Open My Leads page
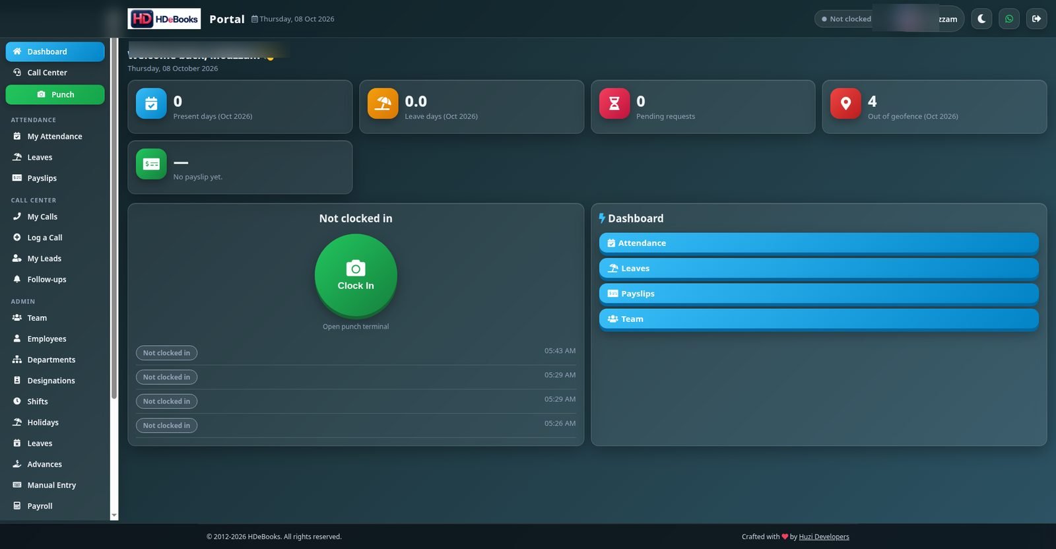This screenshot has width=1056, height=549. click(55, 259)
